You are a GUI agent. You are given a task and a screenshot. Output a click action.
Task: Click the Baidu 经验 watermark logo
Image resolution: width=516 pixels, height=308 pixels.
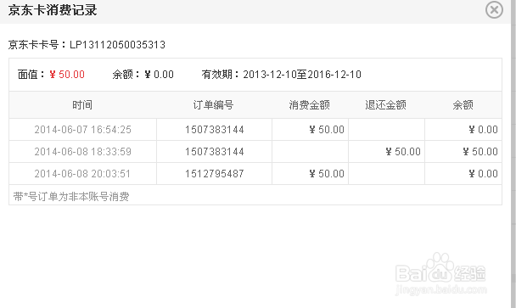tap(441, 274)
